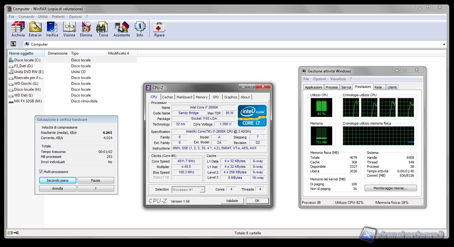The height and width of the screenshot is (247, 454).
Task: Expand the Computer address bar dropdown
Action: 444,44
